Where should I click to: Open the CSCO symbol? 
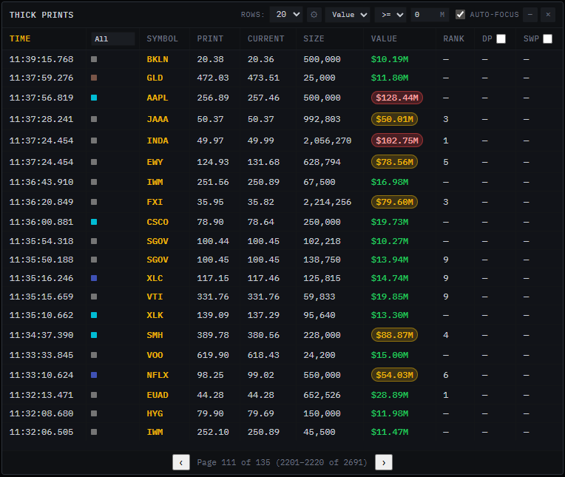point(158,222)
